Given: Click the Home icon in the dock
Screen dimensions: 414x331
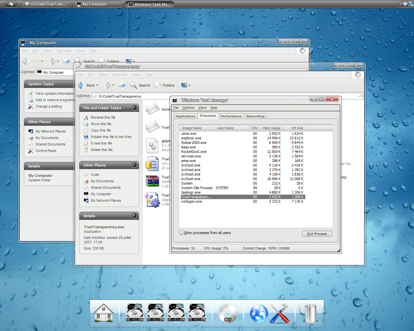Looking at the screenshot, I should (103, 313).
